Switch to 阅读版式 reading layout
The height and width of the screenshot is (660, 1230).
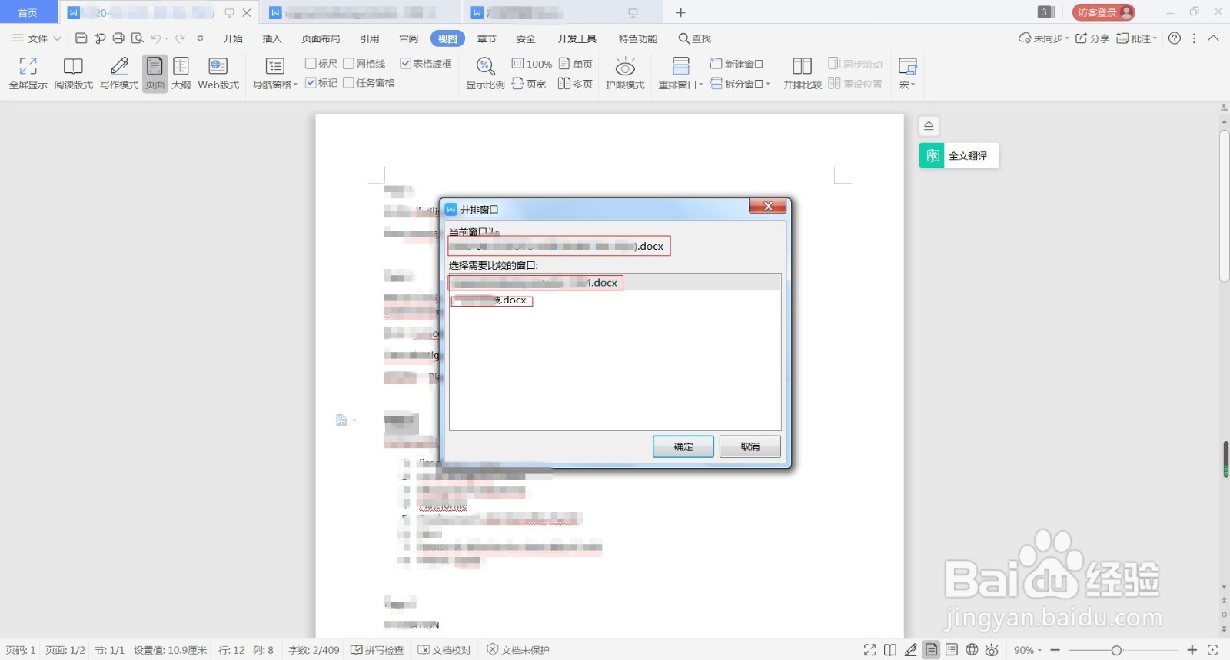click(x=73, y=74)
